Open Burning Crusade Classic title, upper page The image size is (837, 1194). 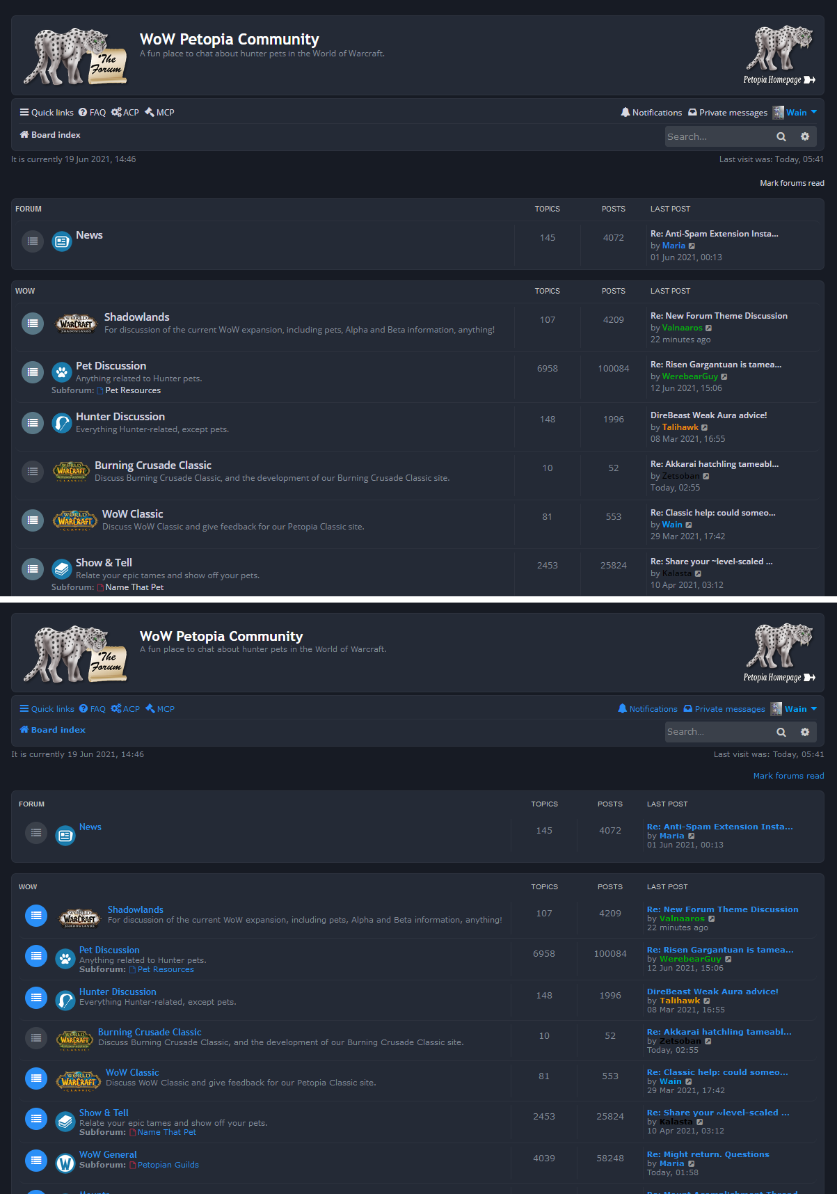pyautogui.click(x=153, y=465)
